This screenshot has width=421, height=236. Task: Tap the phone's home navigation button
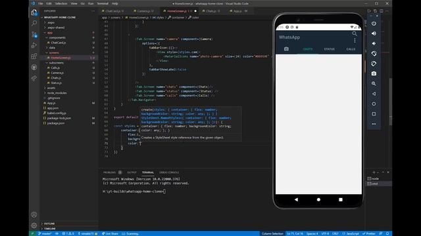click(318, 199)
